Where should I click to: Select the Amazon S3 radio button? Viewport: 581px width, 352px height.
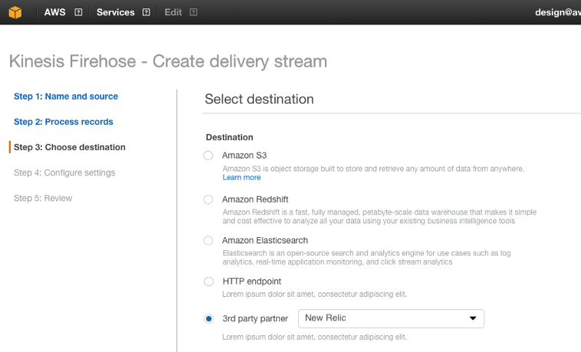tap(208, 155)
